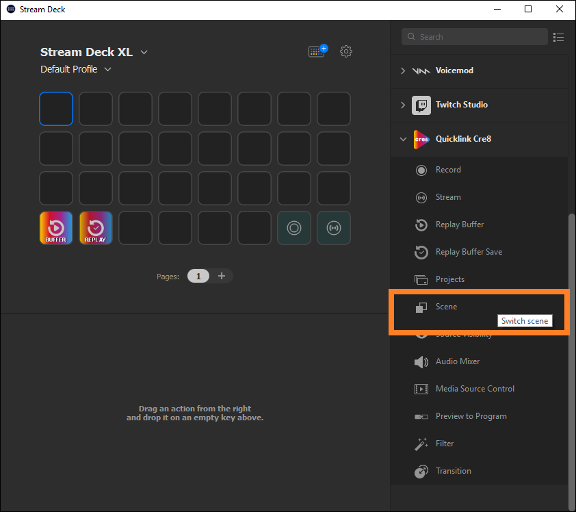The image size is (576, 512).
Task: Select the Scene action icon
Action: pyautogui.click(x=421, y=307)
